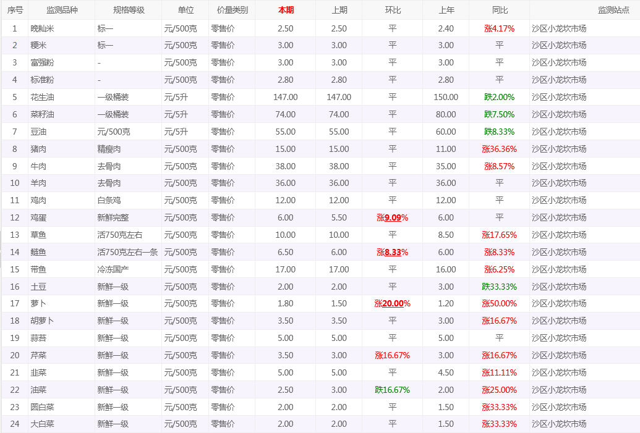Image resolution: width=640 pixels, height=433 pixels.
Task: Select the 同比 column header
Action: pyautogui.click(x=500, y=10)
